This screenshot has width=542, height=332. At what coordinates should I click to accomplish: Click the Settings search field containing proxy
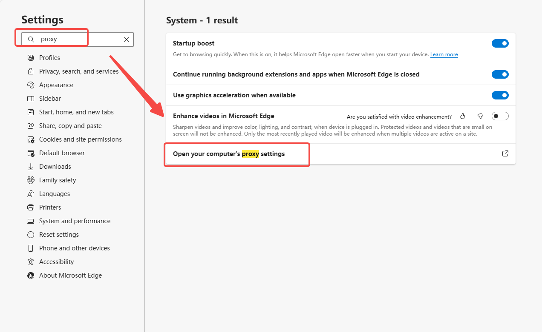click(78, 39)
